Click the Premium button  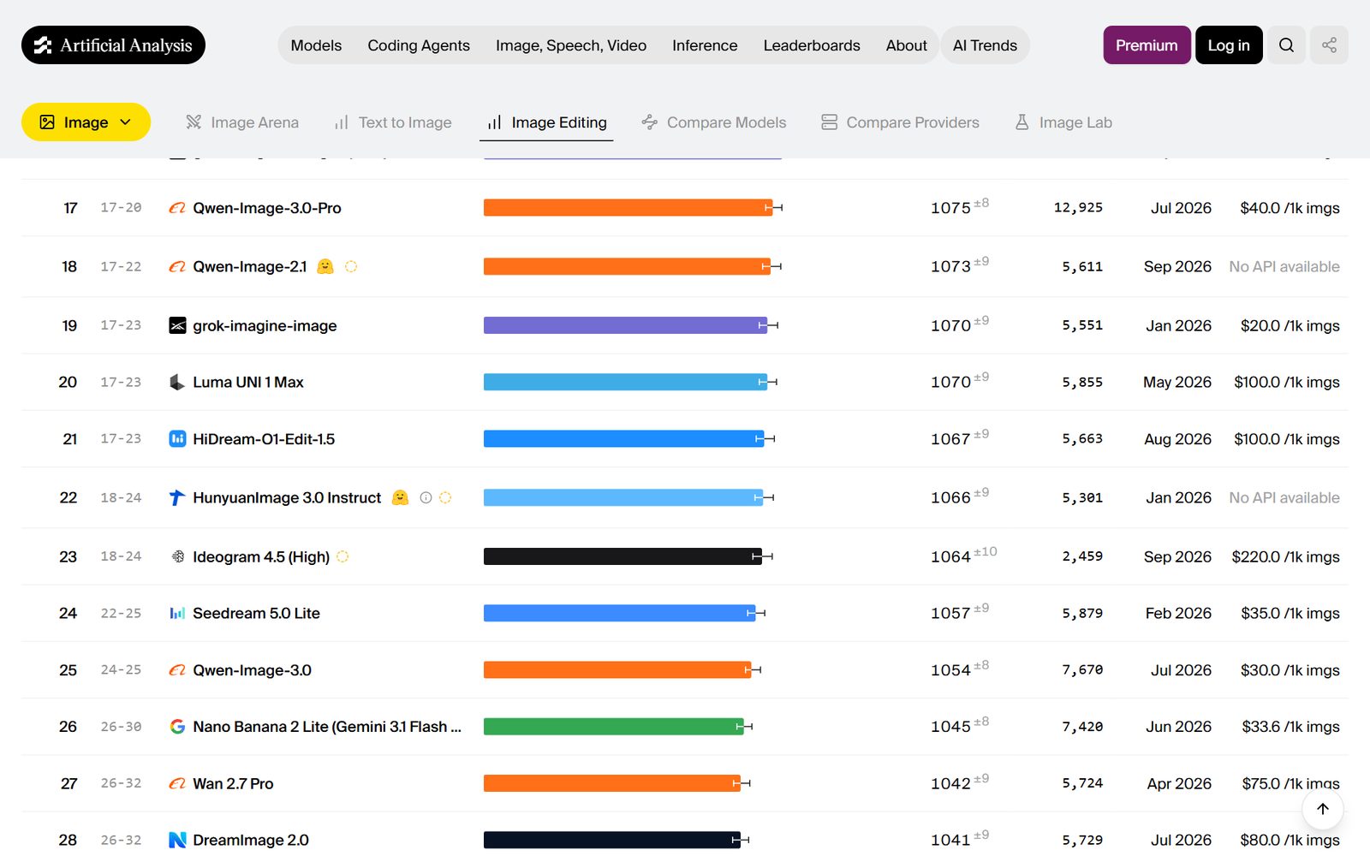pos(1147,45)
